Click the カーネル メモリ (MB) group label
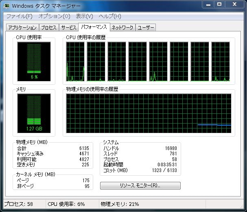 [x=35, y=174]
